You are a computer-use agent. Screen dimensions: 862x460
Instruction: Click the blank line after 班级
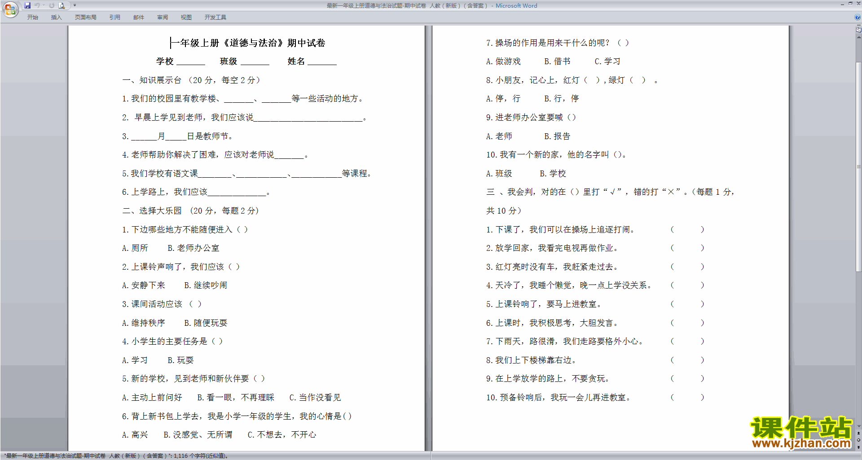click(255, 61)
